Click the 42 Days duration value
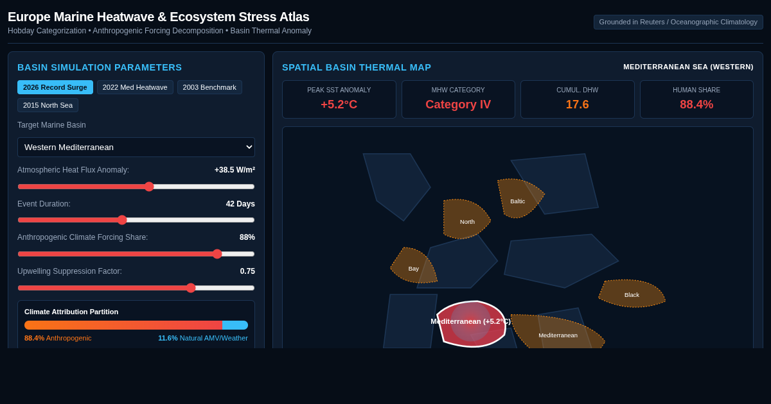This screenshot has width=771, height=404. (240, 204)
